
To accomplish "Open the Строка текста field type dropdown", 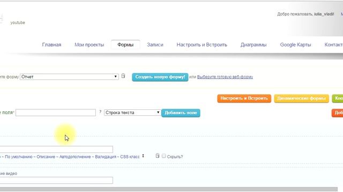I will coord(132,113).
